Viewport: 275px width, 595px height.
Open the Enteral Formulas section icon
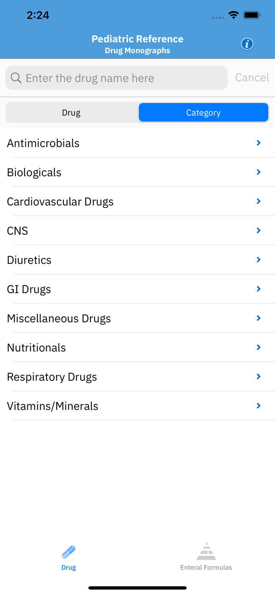pyautogui.click(x=206, y=551)
